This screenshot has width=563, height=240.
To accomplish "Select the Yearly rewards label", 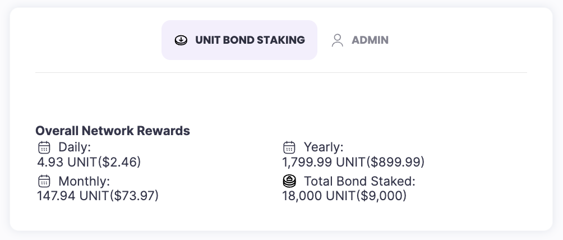I will point(324,147).
